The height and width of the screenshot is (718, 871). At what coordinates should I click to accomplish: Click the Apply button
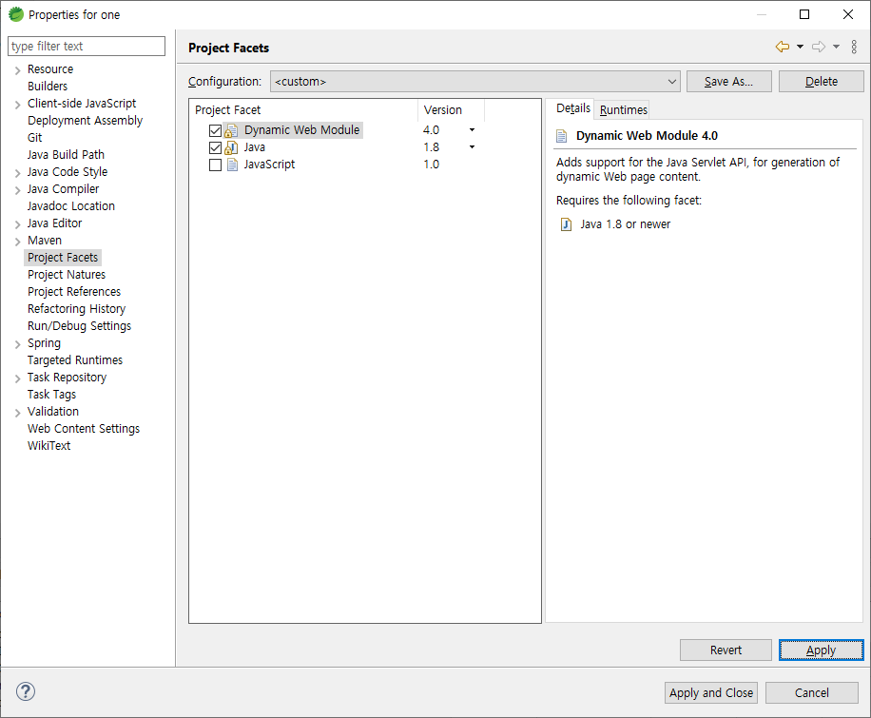coord(821,650)
